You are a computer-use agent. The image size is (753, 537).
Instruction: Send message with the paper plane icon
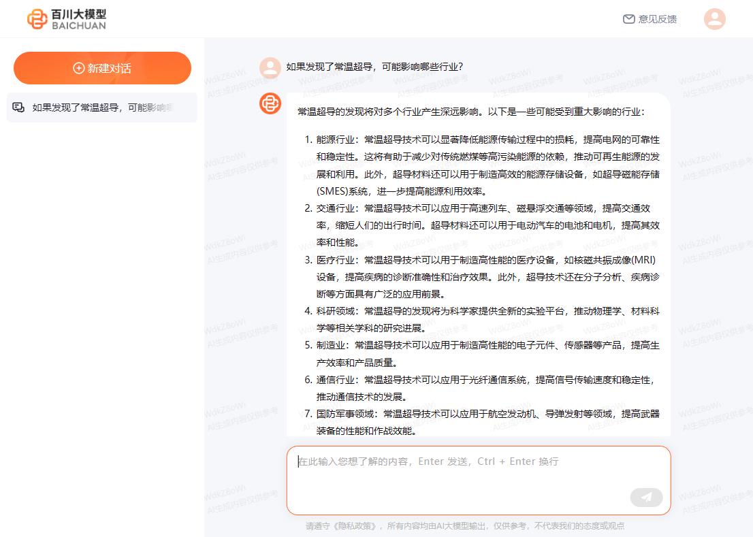pos(646,497)
